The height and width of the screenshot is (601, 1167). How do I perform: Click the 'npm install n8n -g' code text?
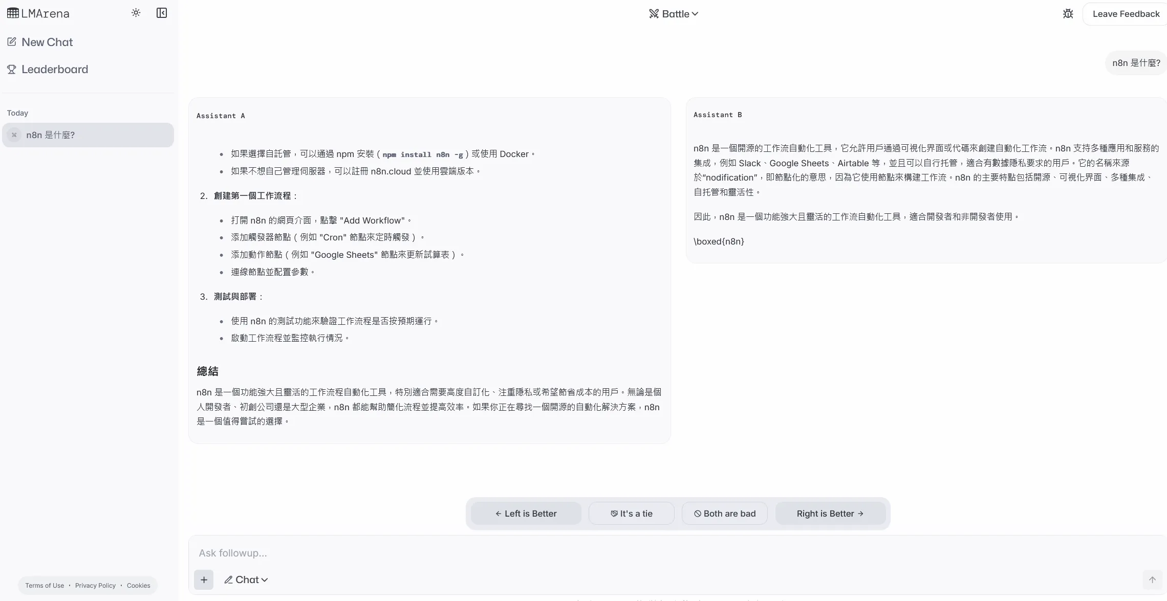click(423, 154)
